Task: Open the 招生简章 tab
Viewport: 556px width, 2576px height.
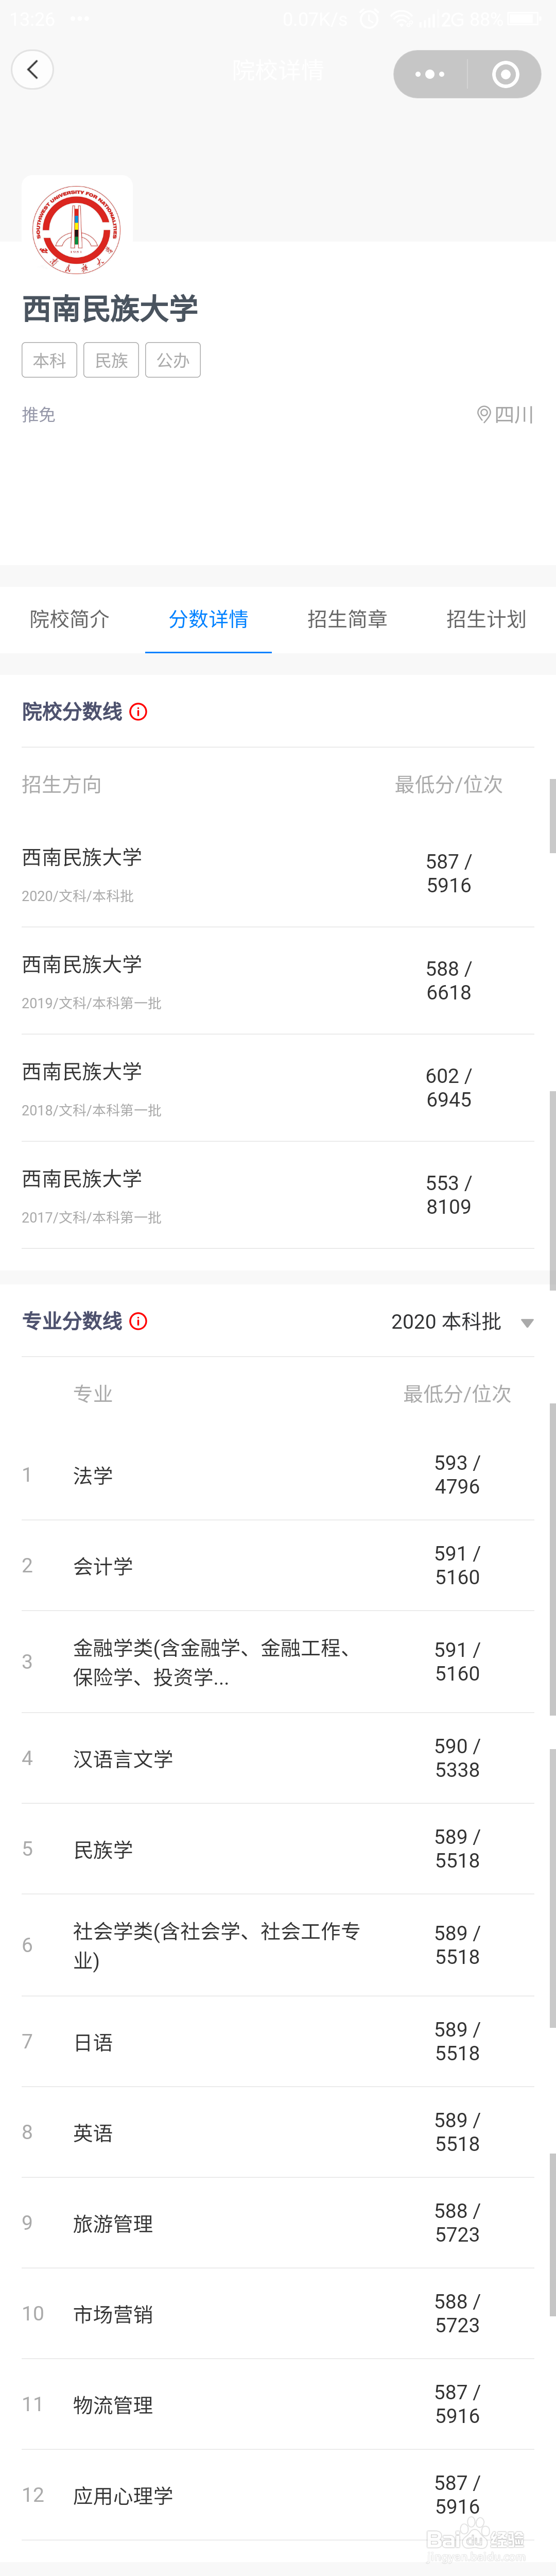Action: coord(347,619)
